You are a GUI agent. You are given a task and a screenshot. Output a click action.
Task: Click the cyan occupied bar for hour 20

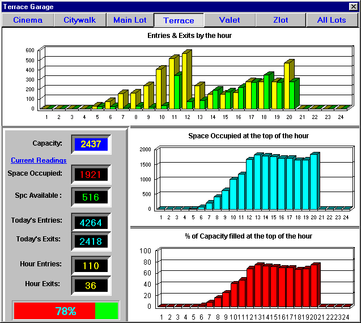tap(313, 182)
